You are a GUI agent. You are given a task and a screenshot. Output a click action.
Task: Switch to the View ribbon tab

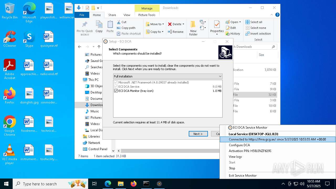click(127, 15)
